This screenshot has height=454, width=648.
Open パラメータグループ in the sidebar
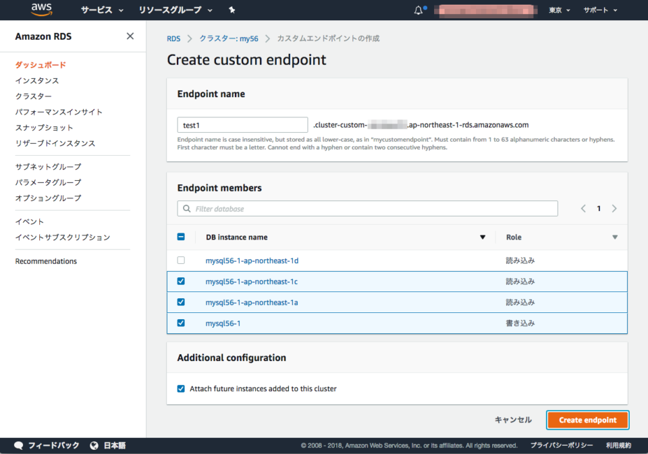pos(49,183)
